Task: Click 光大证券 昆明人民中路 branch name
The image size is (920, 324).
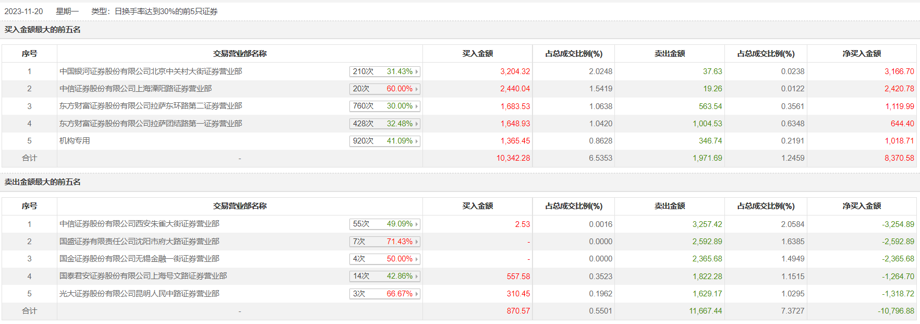Action: coord(139,294)
